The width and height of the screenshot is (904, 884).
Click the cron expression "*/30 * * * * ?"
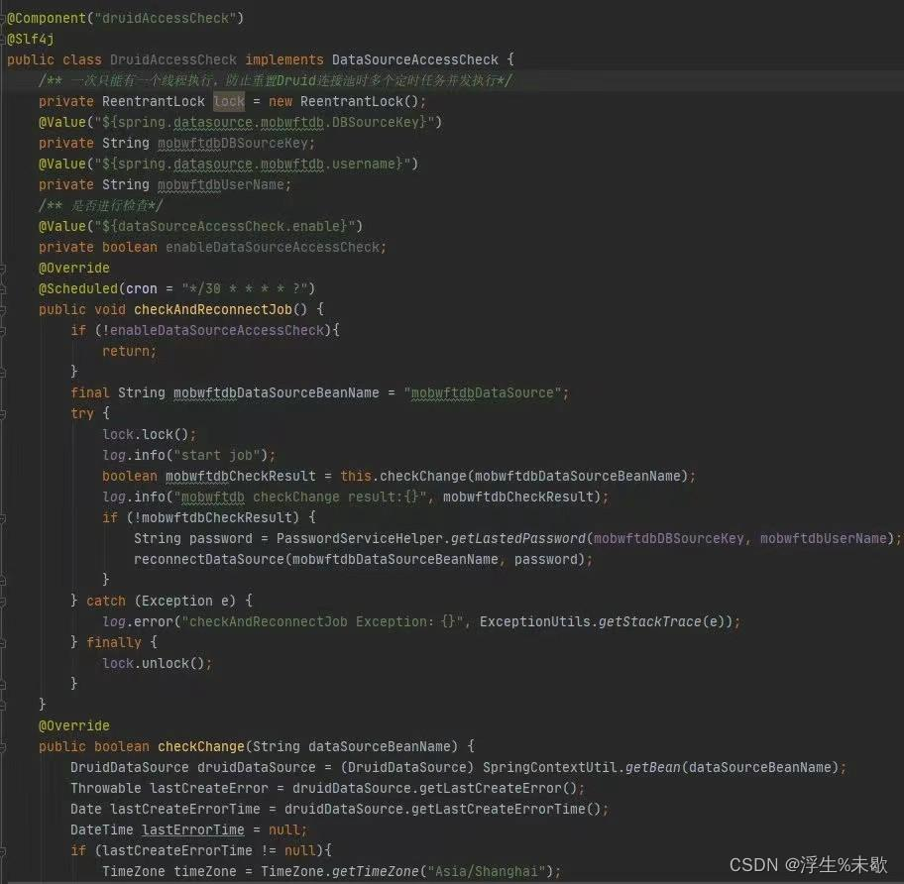point(245,289)
